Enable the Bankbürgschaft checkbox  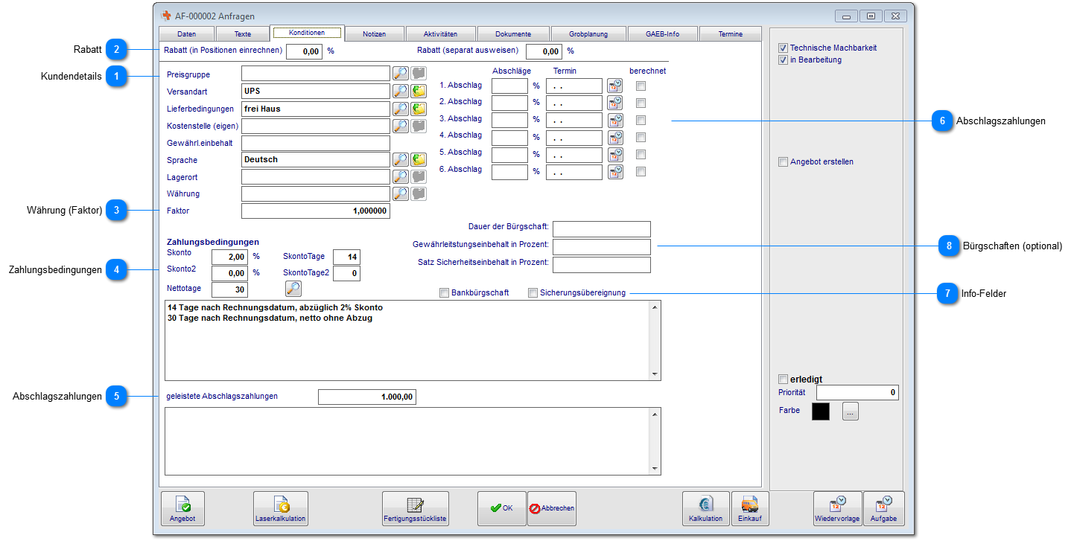(445, 293)
